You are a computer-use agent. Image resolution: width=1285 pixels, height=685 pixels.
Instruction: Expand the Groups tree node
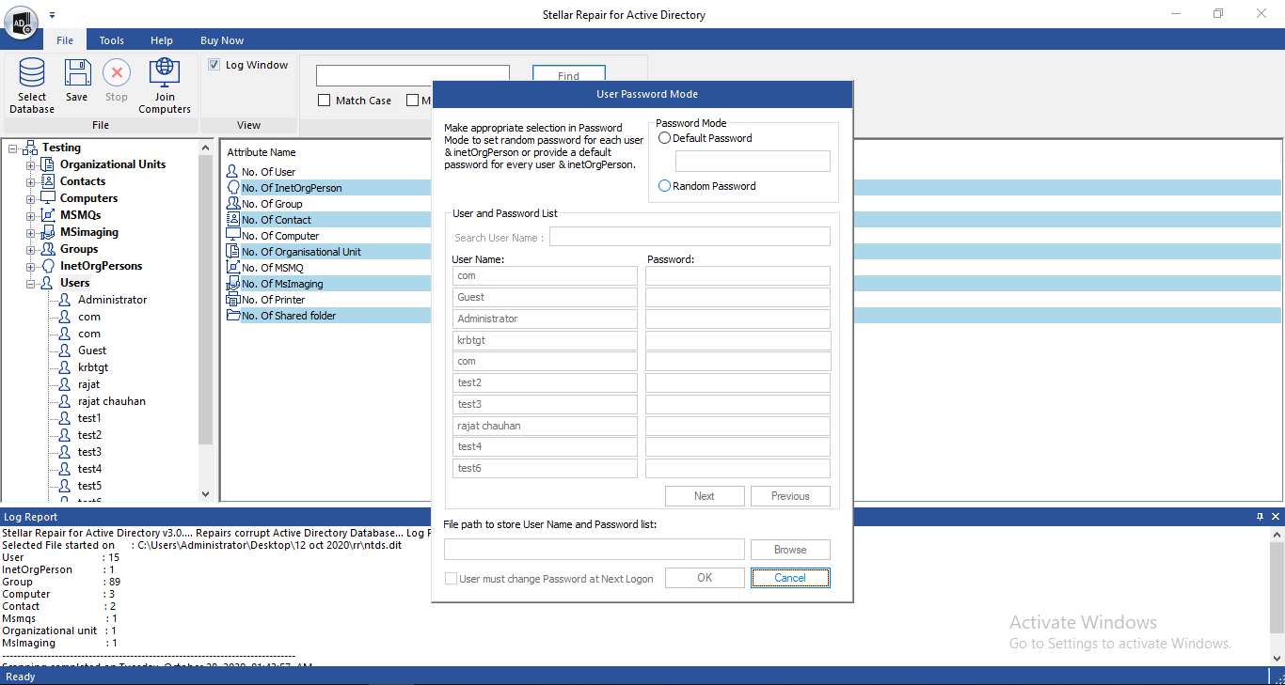(x=30, y=250)
